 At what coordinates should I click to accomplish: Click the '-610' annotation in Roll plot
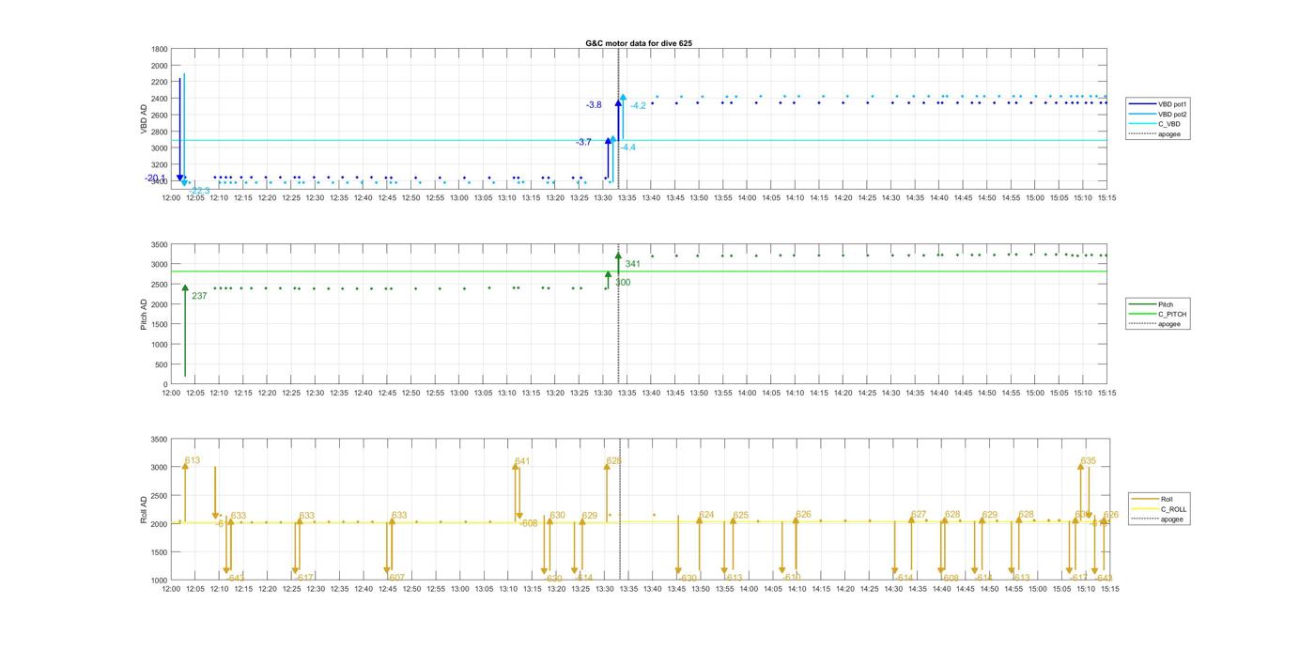[x=792, y=578]
